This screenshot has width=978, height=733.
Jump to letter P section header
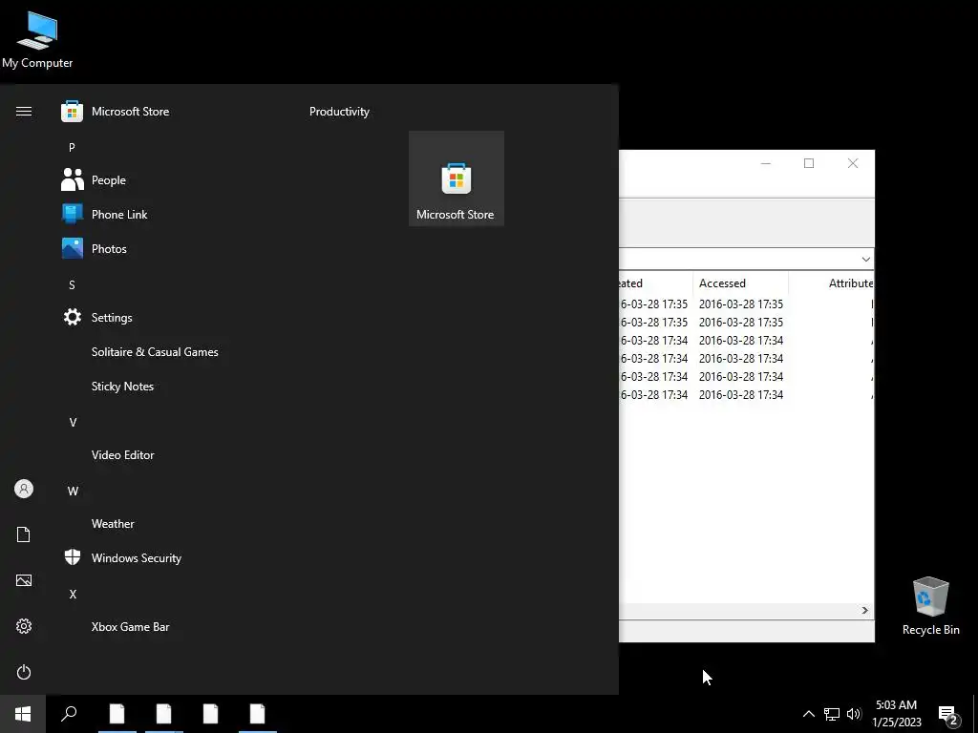point(72,148)
